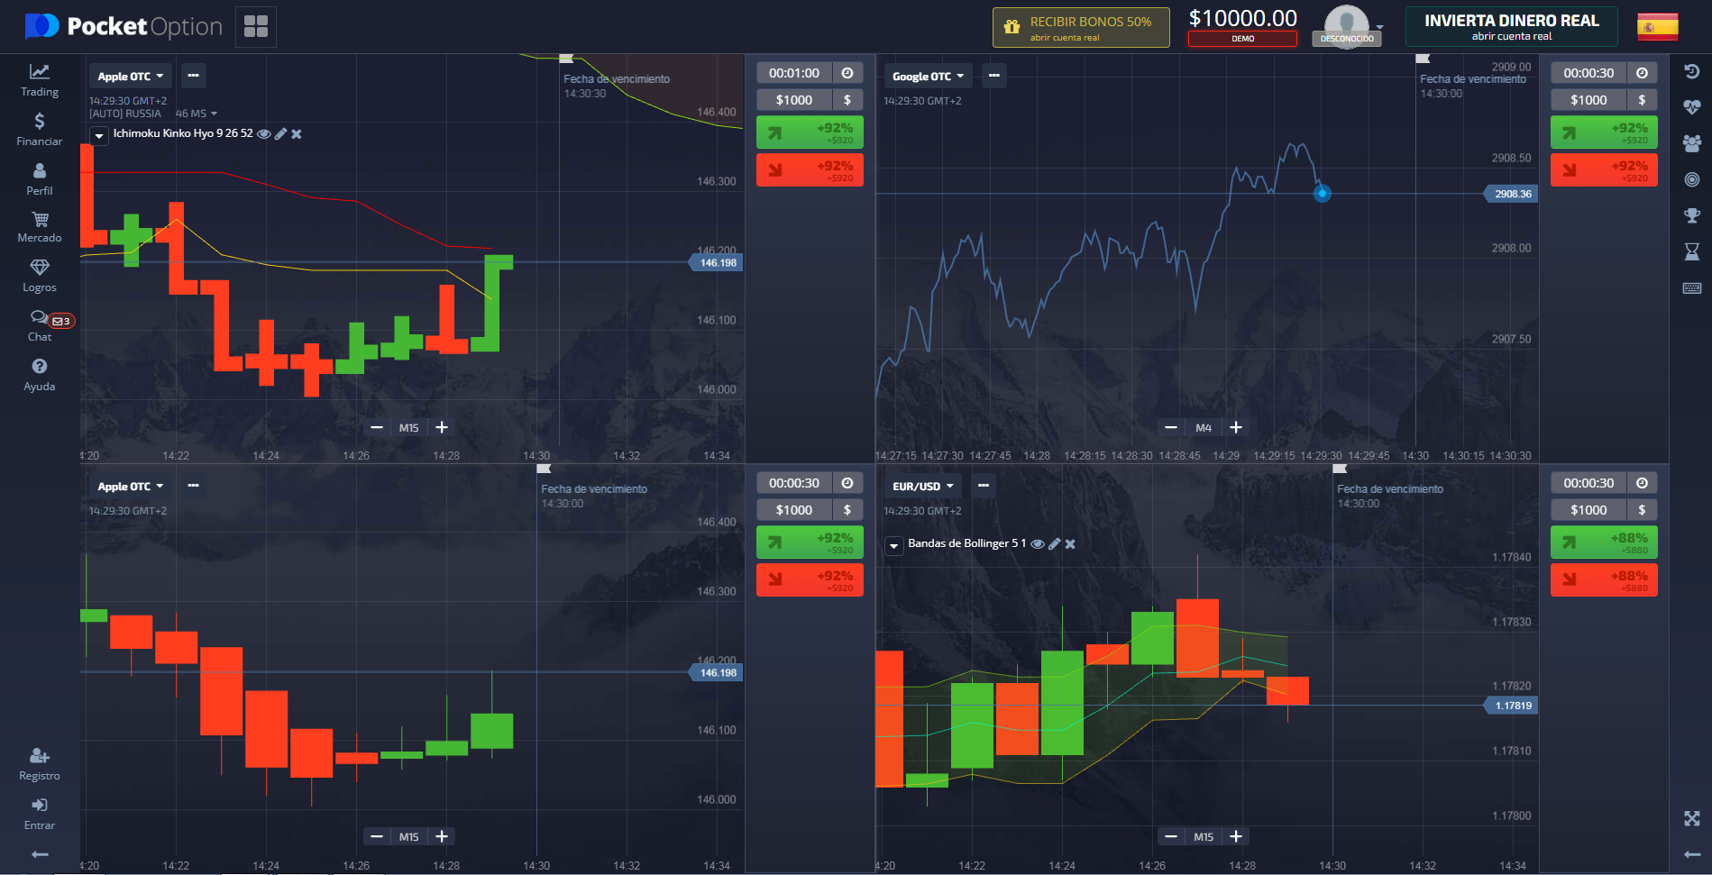
Task: Open social trading people icon
Action: [1692, 143]
